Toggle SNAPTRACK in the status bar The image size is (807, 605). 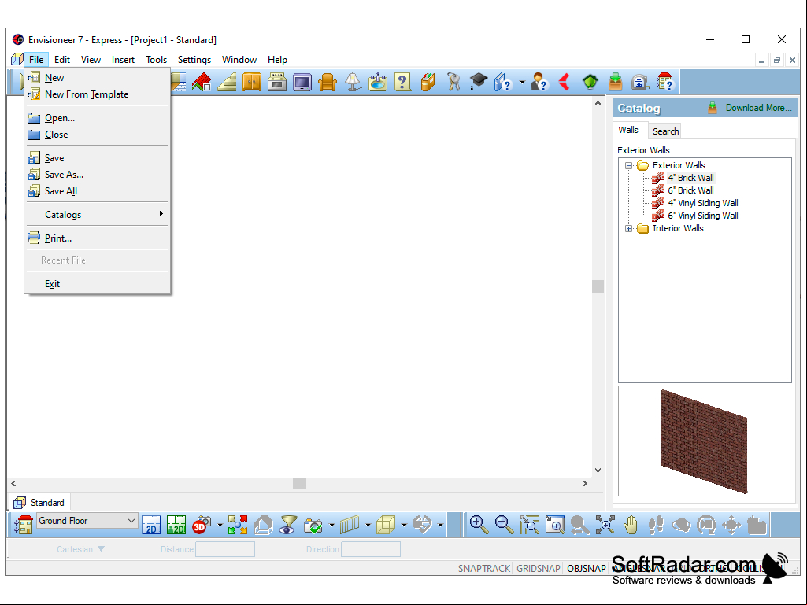click(483, 569)
